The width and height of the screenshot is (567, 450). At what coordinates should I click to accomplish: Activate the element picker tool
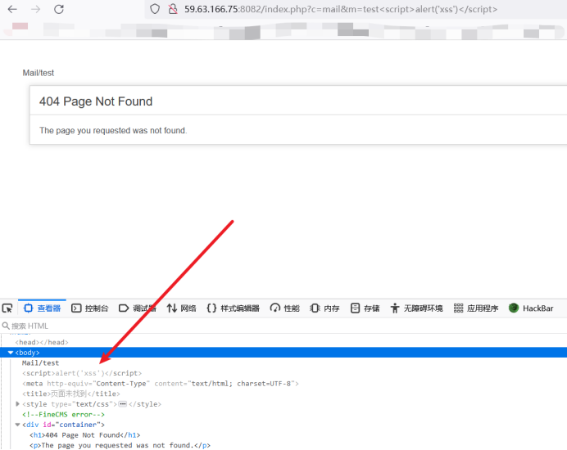point(7,308)
